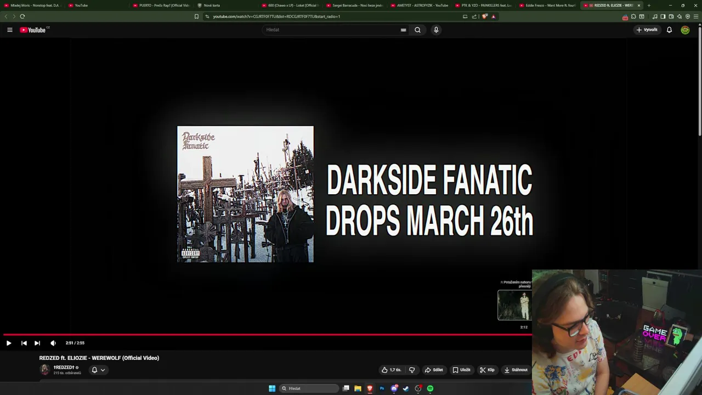This screenshot has height=395, width=702.
Task: Go to the YouTube home logo
Action: [33, 30]
